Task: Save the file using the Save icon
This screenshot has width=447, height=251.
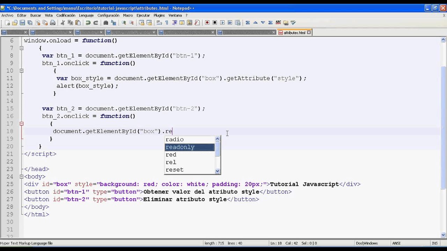Action: (22, 23)
